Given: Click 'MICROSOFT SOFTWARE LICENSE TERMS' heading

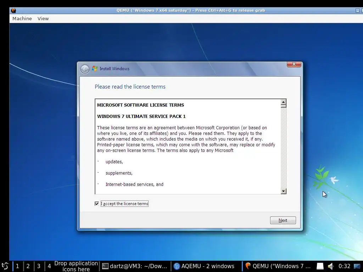Looking at the screenshot, I should 140,105.
